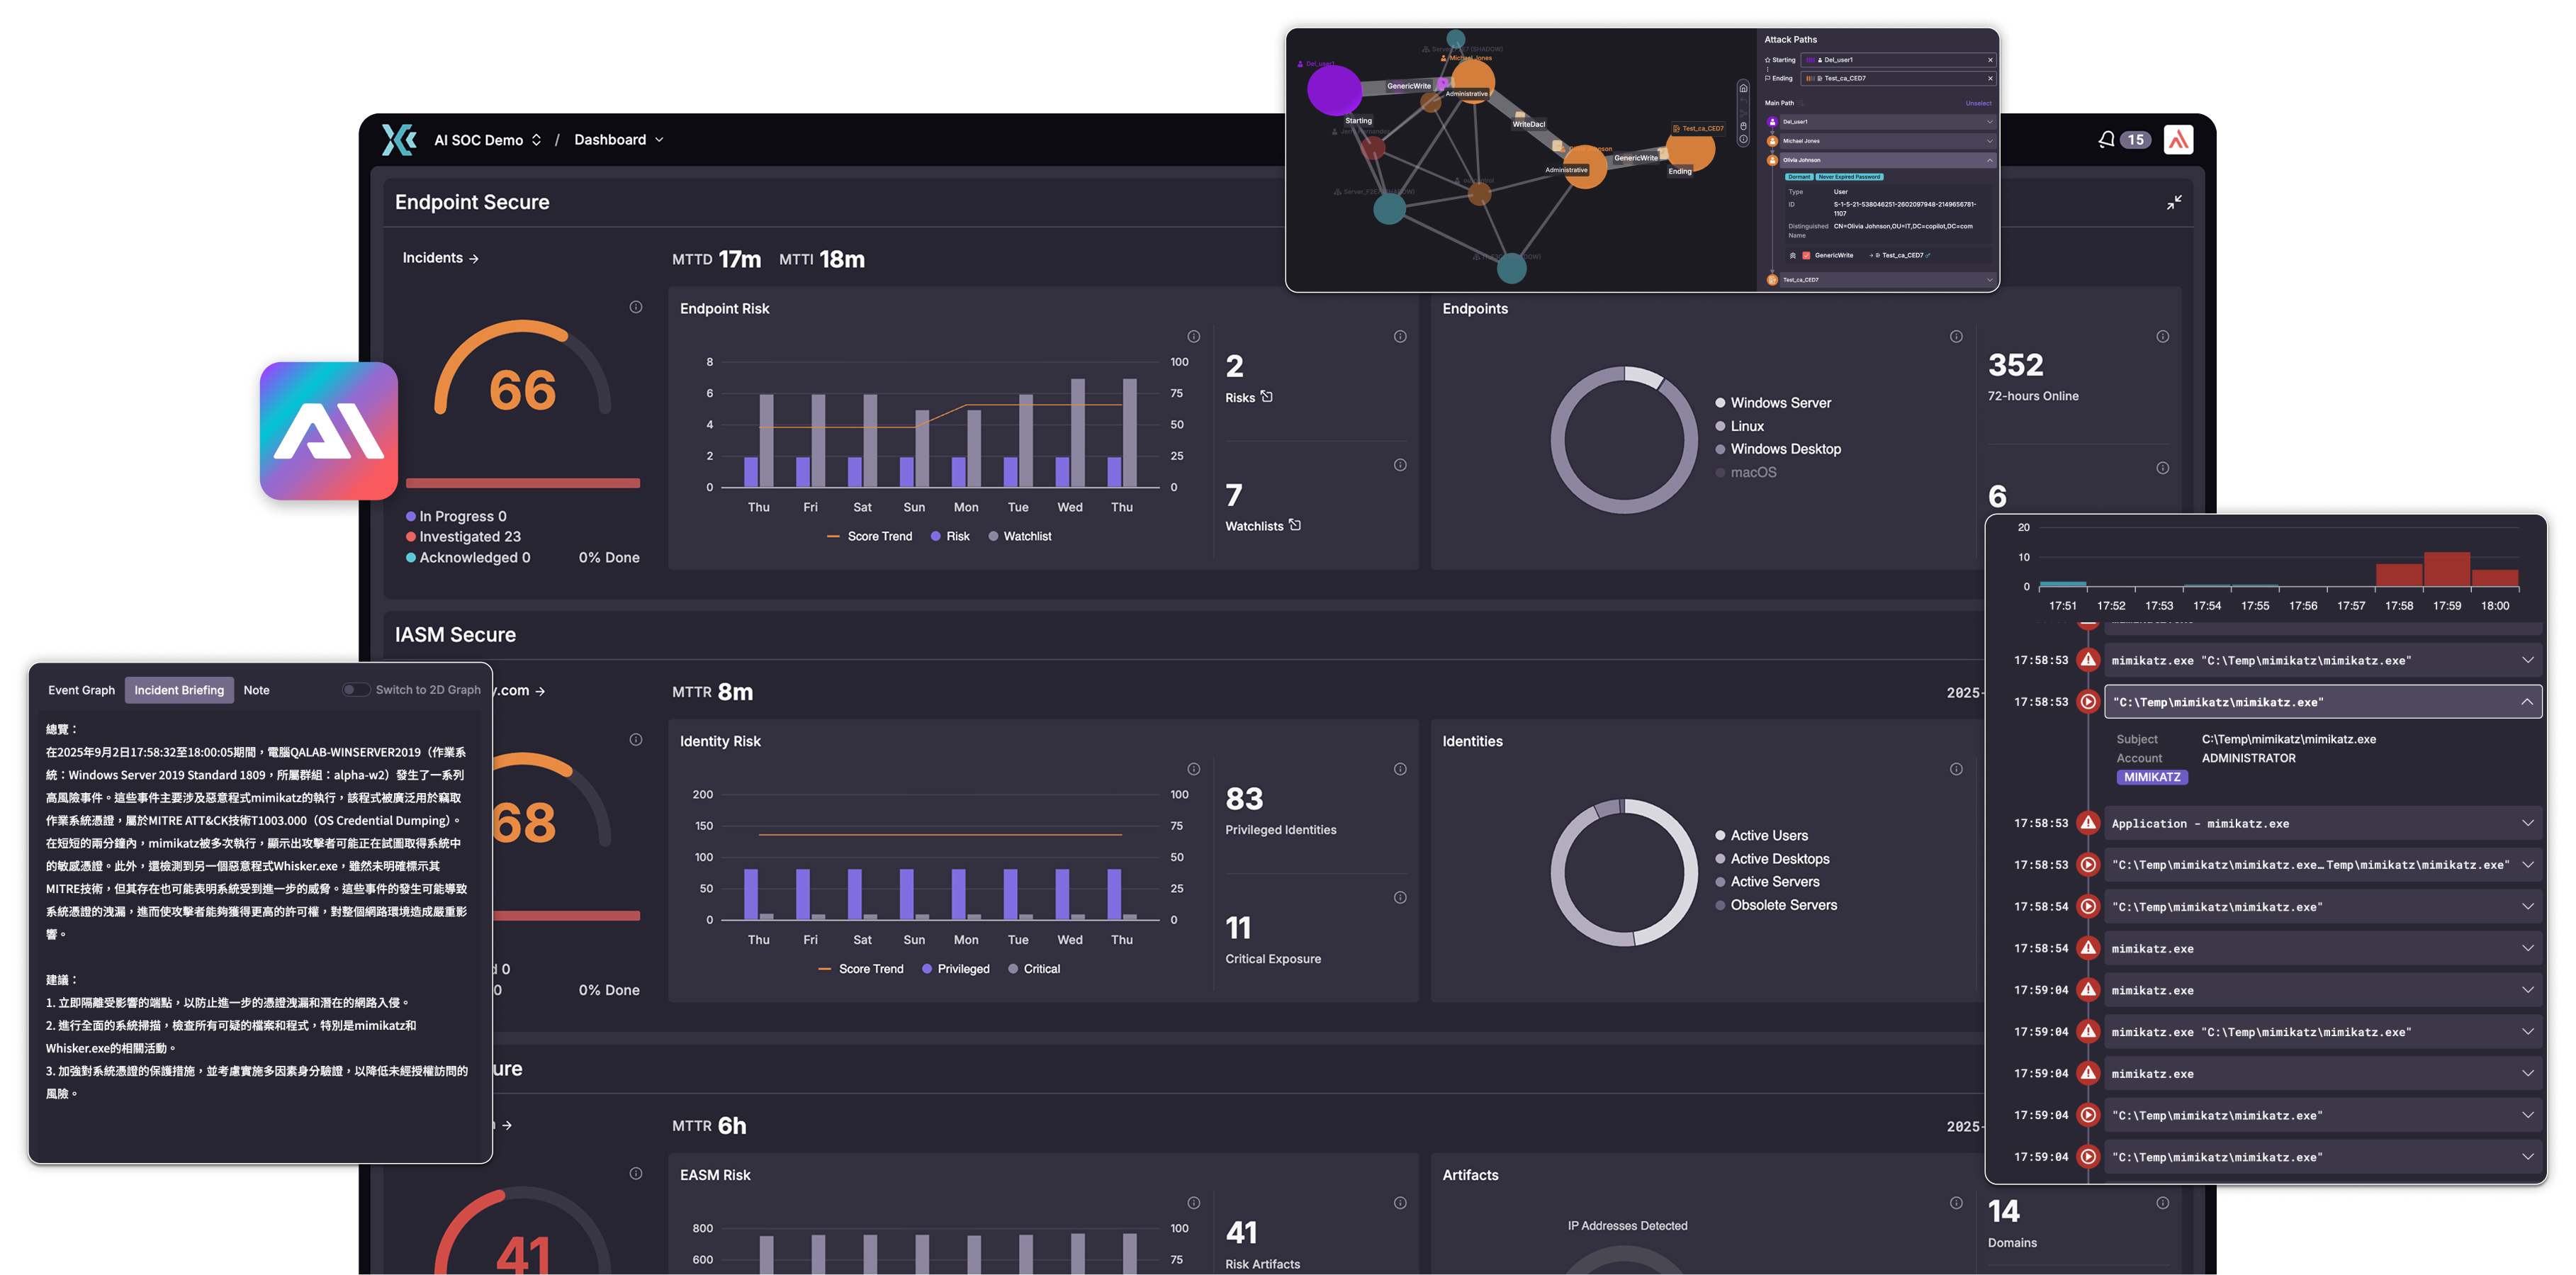Toggle the Windows Server legend item
The width and height of the screenshot is (2576, 1275).
[x=1780, y=403]
